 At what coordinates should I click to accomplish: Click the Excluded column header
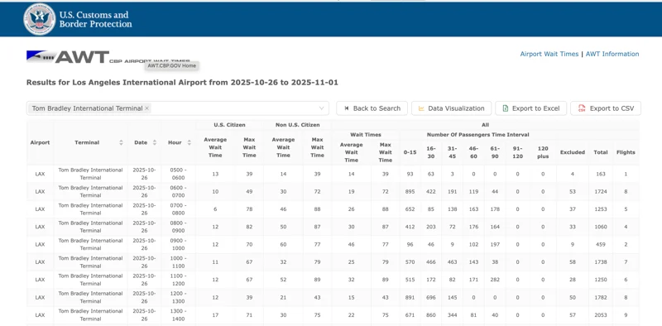573,152
